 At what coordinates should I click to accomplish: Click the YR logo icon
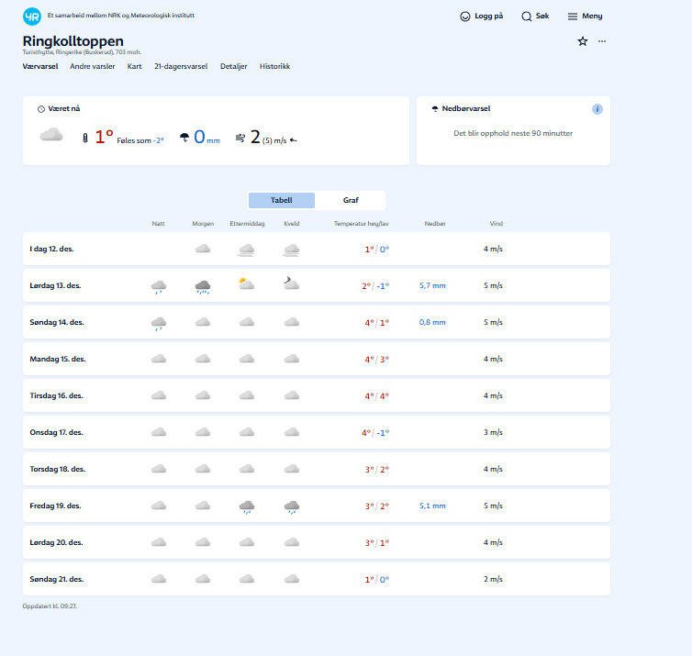pyautogui.click(x=31, y=16)
